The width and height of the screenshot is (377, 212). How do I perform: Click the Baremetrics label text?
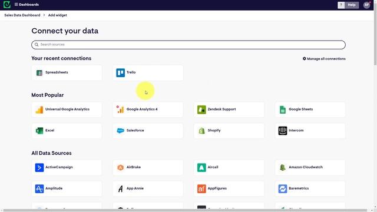pos(299,188)
